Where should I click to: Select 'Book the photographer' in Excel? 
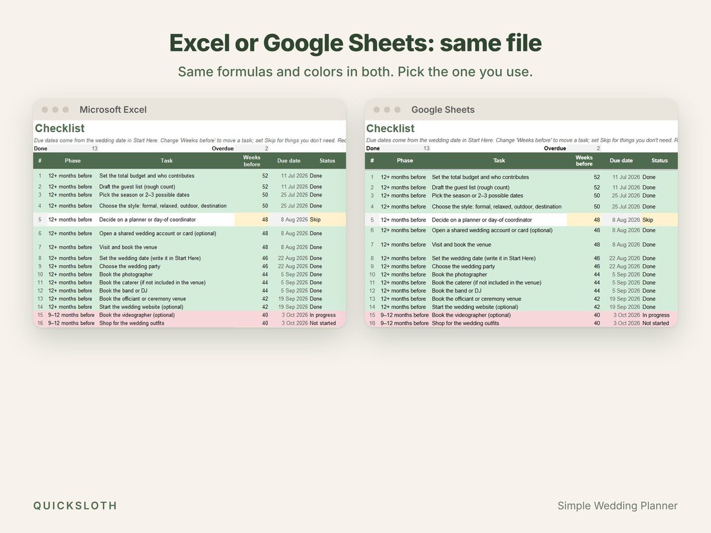(x=126, y=275)
